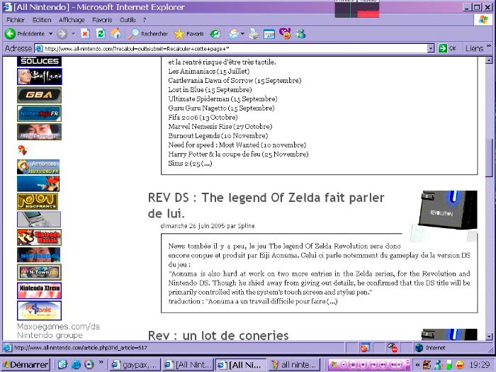This screenshot has width=496, height=372.
Task: Open the Edition menu
Action: click(x=42, y=20)
